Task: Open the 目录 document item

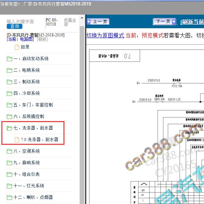Action: [25, 47]
